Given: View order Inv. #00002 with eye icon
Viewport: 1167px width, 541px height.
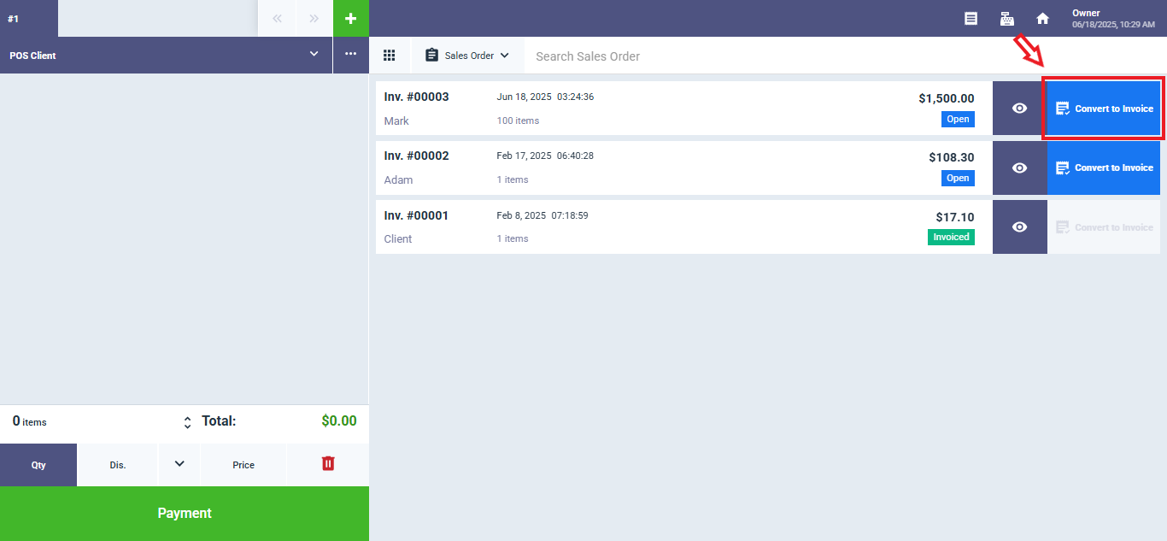Looking at the screenshot, I should pyautogui.click(x=1019, y=168).
